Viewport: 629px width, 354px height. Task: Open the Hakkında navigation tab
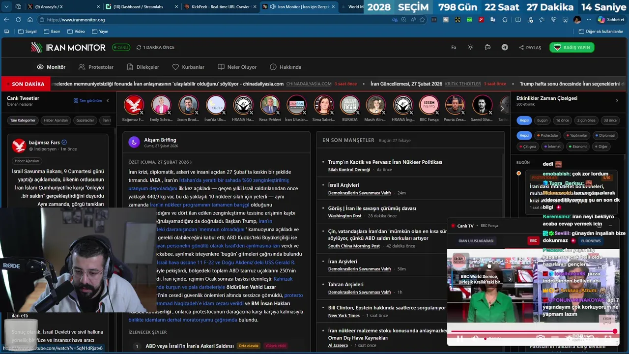tap(286, 67)
